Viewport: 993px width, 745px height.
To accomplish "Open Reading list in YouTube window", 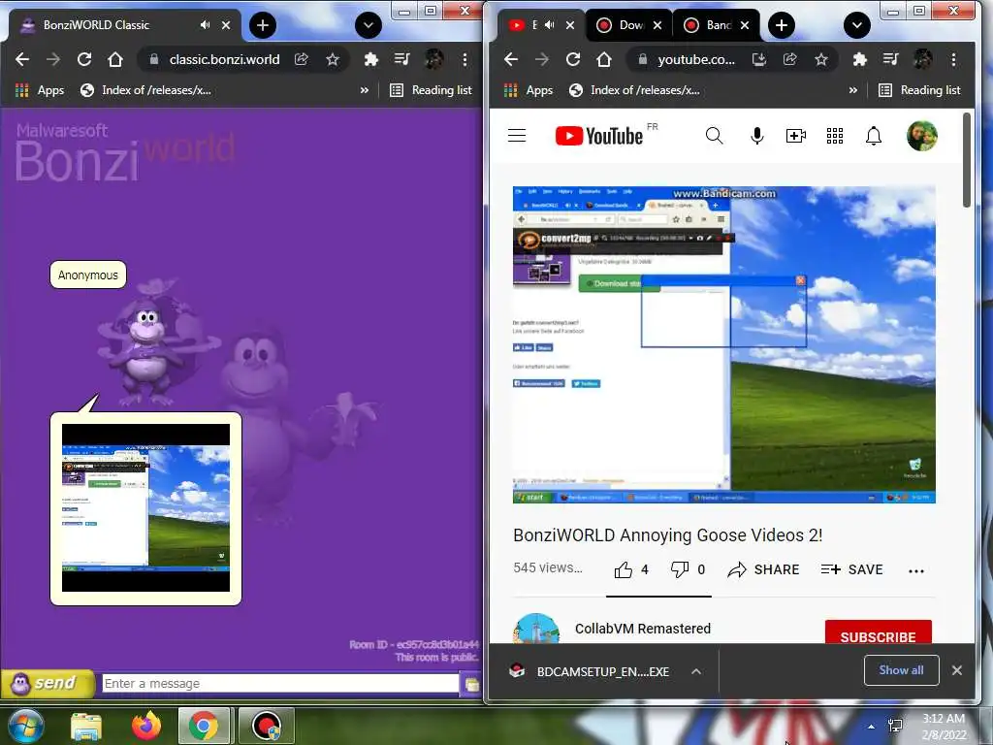I will pyautogui.click(x=919, y=90).
